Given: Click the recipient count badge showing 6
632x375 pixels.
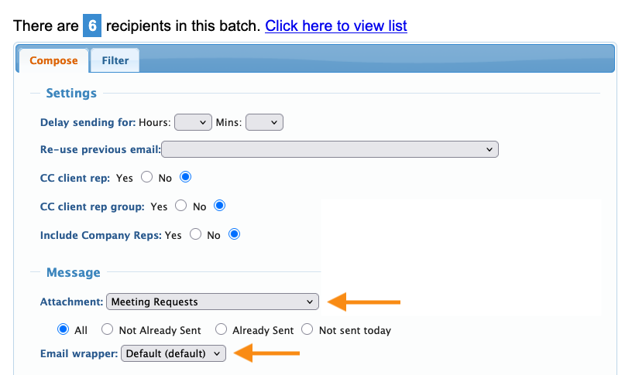Looking at the screenshot, I should tap(92, 26).
